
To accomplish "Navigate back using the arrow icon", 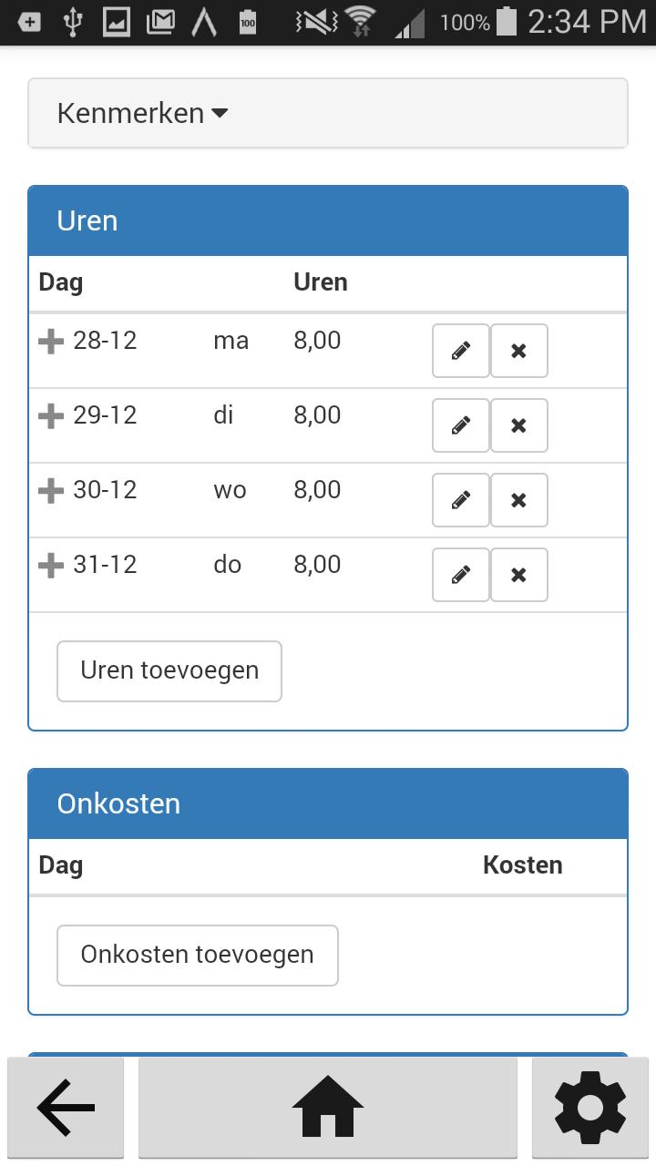I will point(64,1108).
